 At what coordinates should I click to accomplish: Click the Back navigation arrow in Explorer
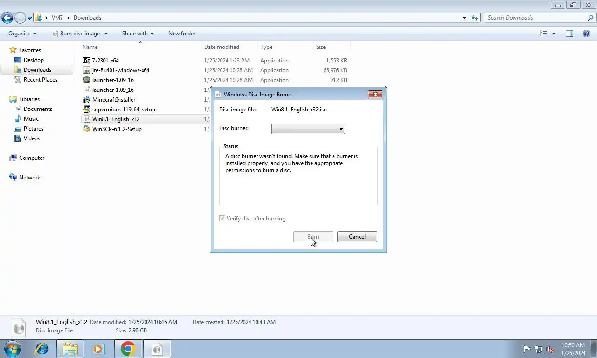coord(7,18)
